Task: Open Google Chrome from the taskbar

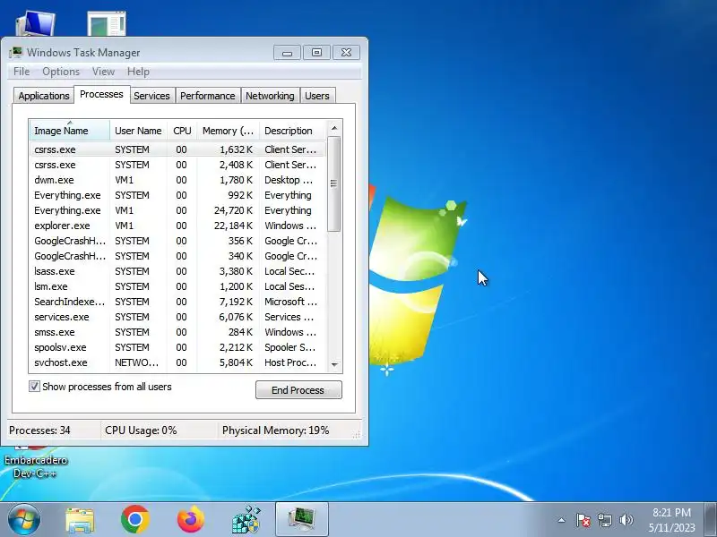Action: coord(135,519)
